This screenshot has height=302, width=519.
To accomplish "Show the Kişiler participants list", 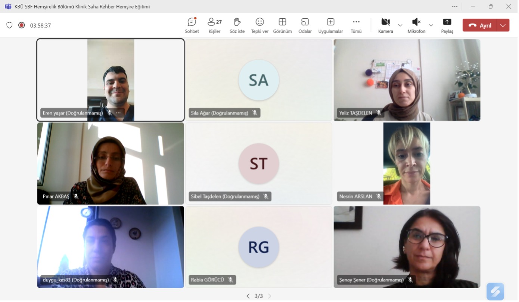I will coord(214,25).
